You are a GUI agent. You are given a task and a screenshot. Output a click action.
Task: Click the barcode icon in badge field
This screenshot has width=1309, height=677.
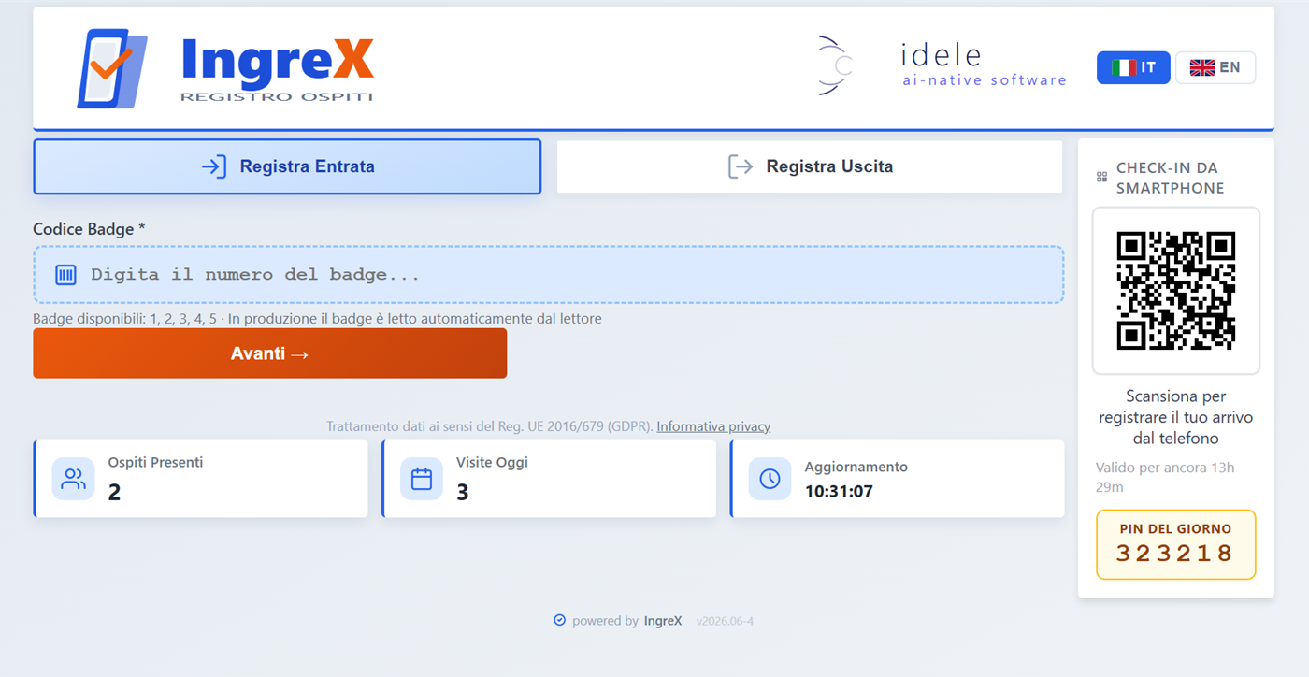pos(65,275)
